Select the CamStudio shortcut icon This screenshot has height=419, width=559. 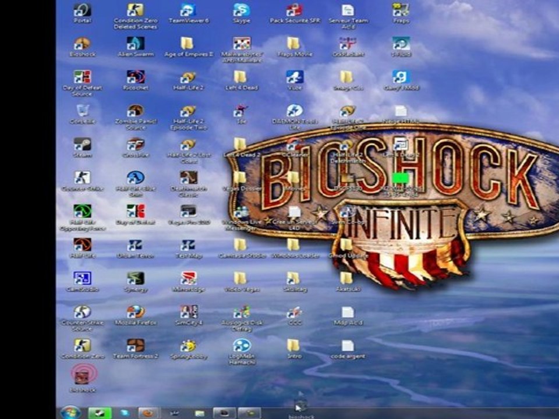pyautogui.click(x=82, y=282)
